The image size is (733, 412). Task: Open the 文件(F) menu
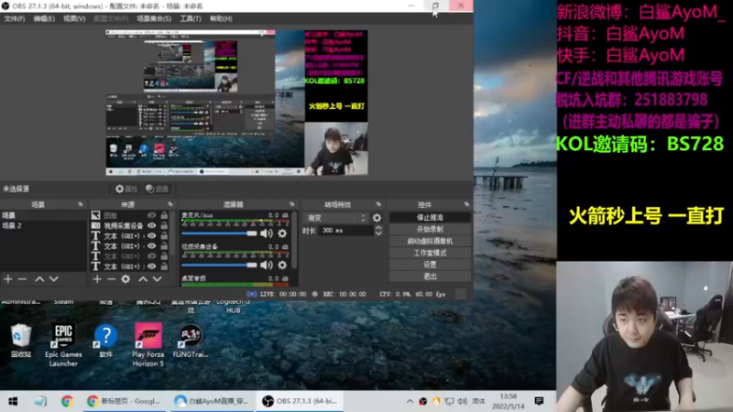(x=15, y=18)
